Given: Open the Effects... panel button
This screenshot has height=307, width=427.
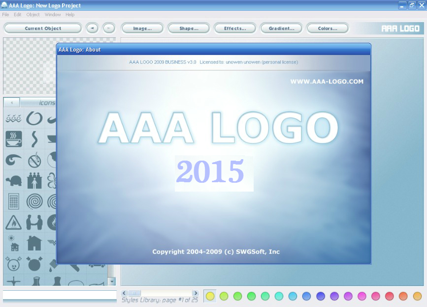Looking at the screenshot, I should click(235, 28).
